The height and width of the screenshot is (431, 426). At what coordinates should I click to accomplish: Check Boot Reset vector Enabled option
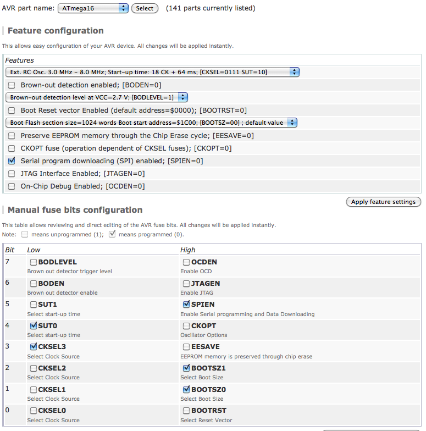(x=12, y=110)
